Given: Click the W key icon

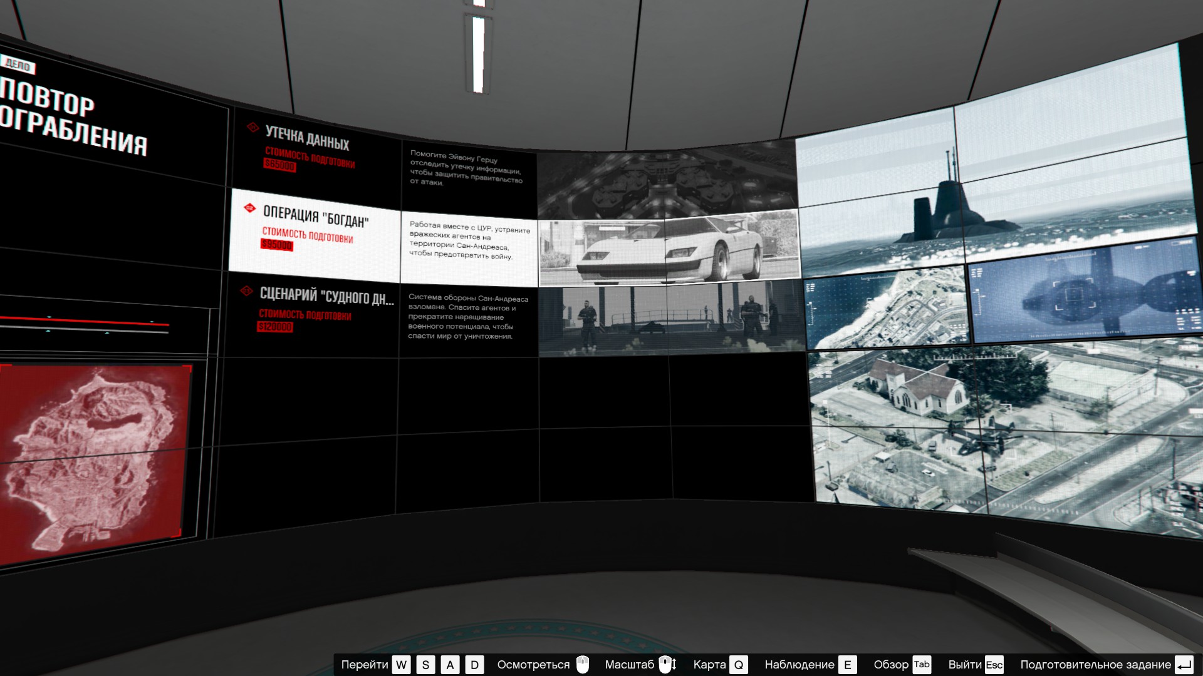Looking at the screenshot, I should (x=401, y=665).
